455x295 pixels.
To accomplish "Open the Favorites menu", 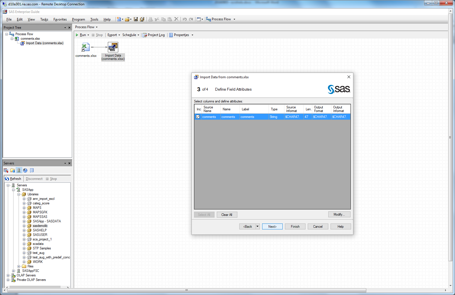I will pos(60,19).
